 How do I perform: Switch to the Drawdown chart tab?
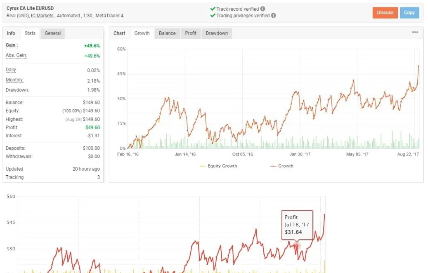point(217,33)
